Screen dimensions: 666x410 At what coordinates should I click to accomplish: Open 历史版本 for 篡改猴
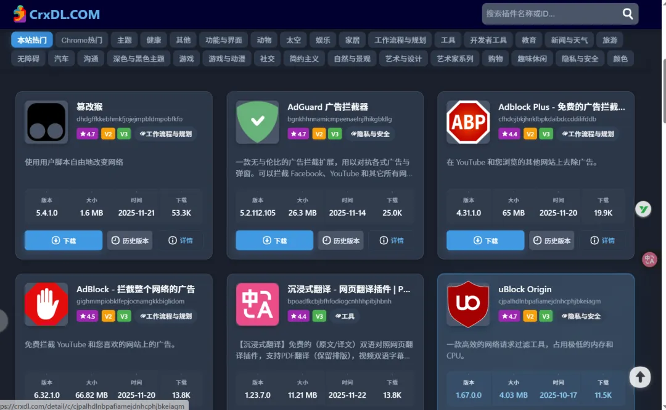(130, 240)
